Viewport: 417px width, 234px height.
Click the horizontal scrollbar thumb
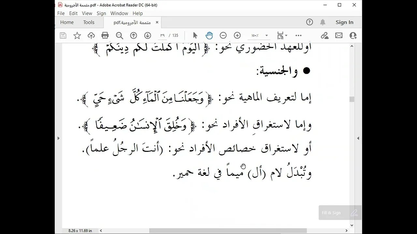coord(228,231)
